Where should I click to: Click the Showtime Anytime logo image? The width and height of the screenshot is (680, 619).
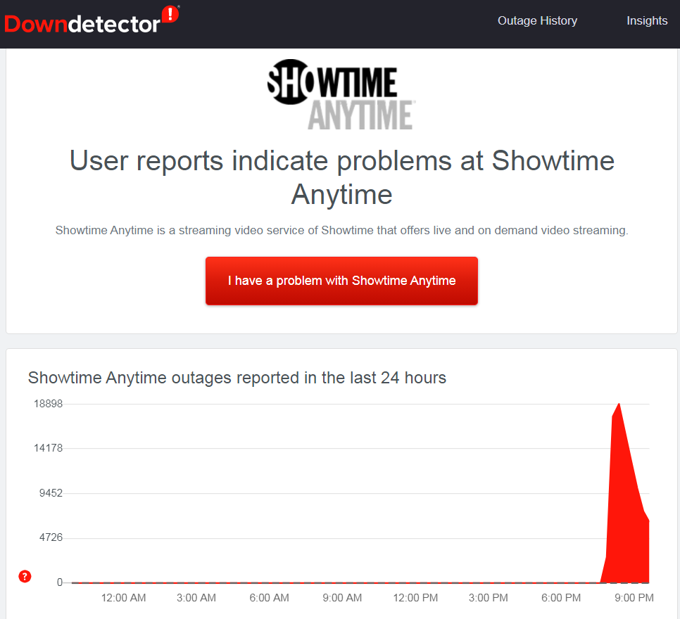tap(341, 94)
